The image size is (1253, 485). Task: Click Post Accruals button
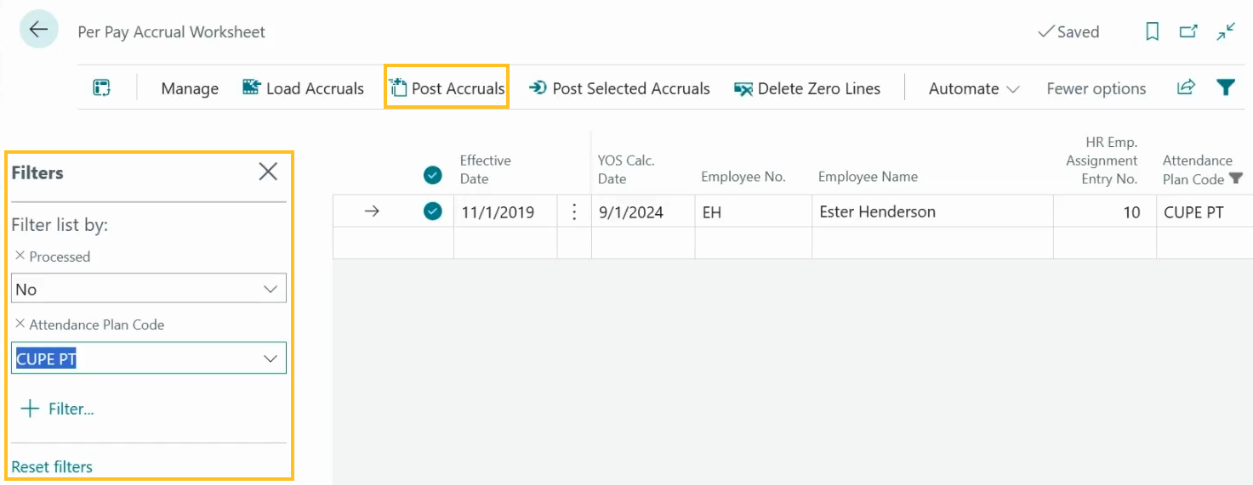coord(447,88)
